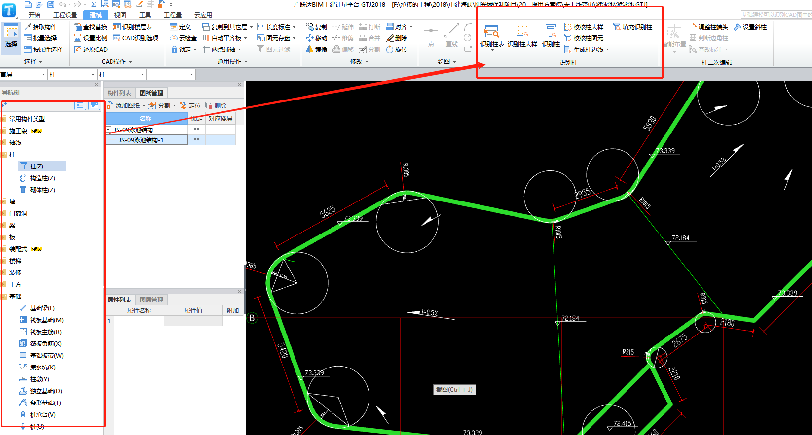Click the 识别柱表 (identify column table) tool
The width and height of the screenshot is (812, 435).
click(x=492, y=36)
